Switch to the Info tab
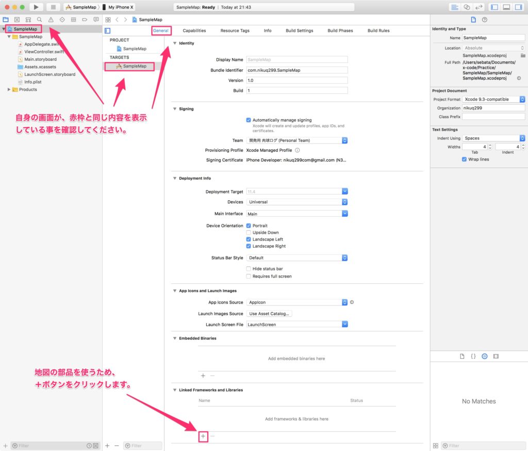528x451 pixels. point(268,30)
